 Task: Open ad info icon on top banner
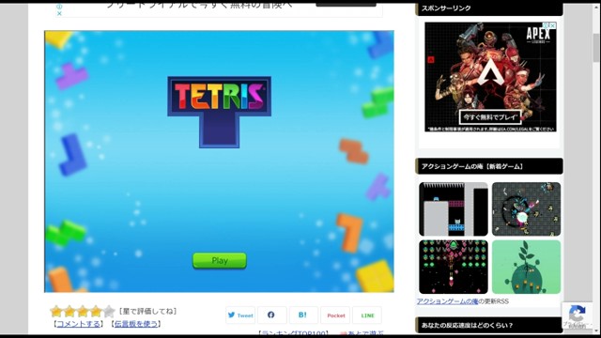[x=59, y=7]
